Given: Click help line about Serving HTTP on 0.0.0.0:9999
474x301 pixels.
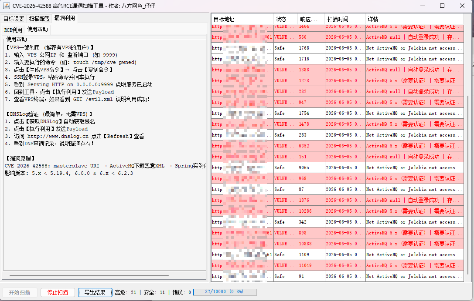Looking at the screenshot, I should pyautogui.click(x=78, y=84).
